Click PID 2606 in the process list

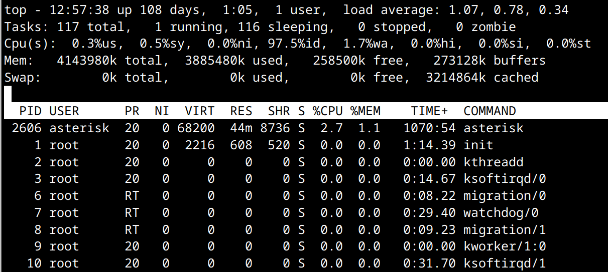(x=26, y=128)
